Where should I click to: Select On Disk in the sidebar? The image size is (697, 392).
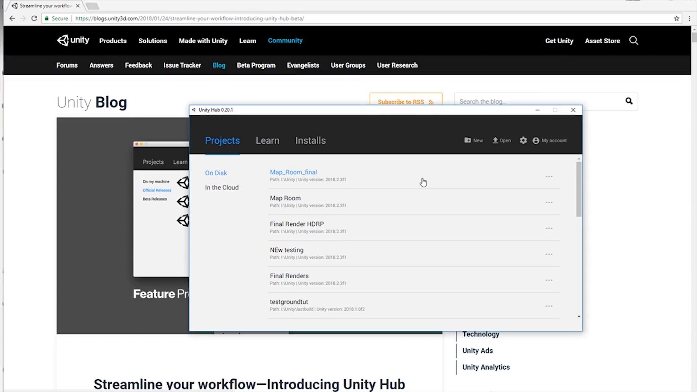tap(216, 173)
